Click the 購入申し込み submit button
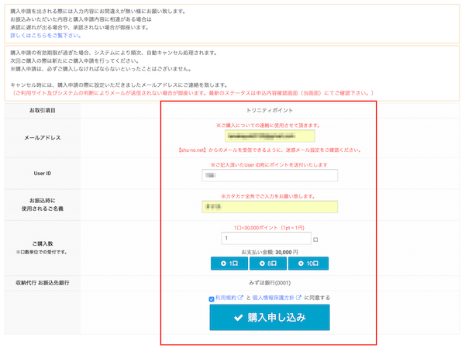The image size is (465, 348). pyautogui.click(x=270, y=317)
